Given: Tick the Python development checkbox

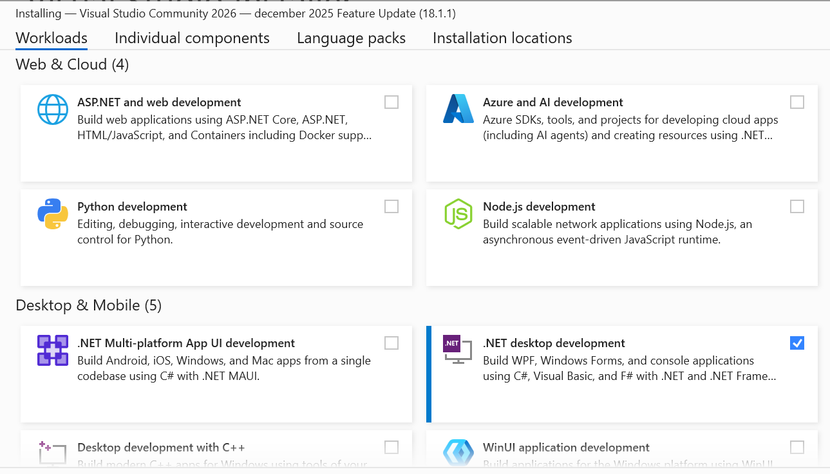Looking at the screenshot, I should (391, 206).
